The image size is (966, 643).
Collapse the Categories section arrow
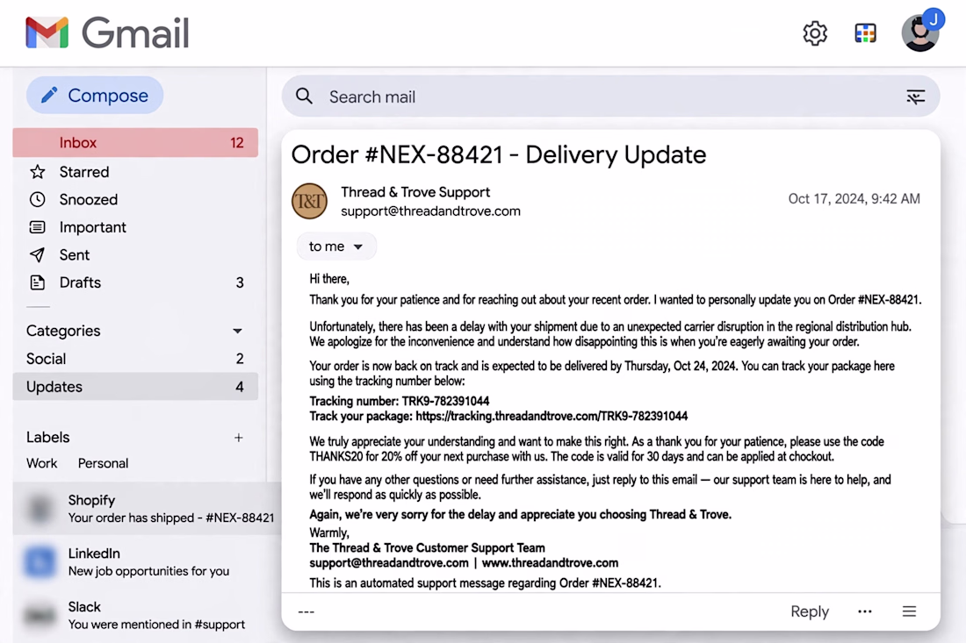(x=237, y=331)
